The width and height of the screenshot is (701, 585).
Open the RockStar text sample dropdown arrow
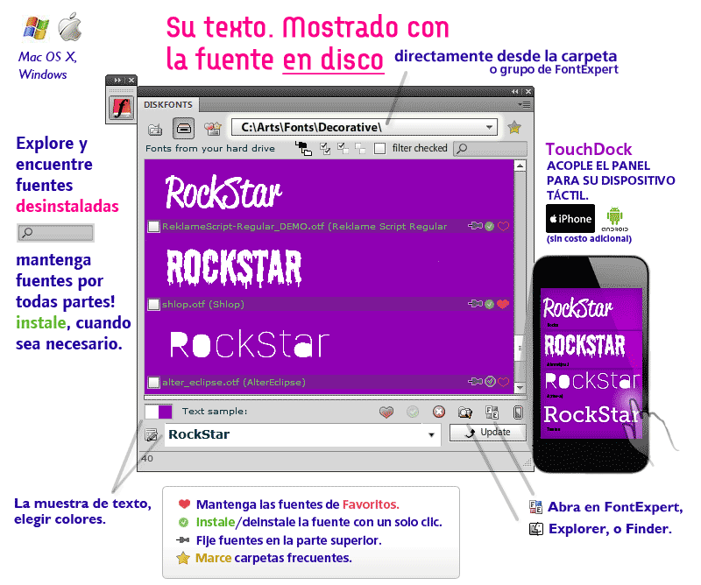tap(431, 435)
